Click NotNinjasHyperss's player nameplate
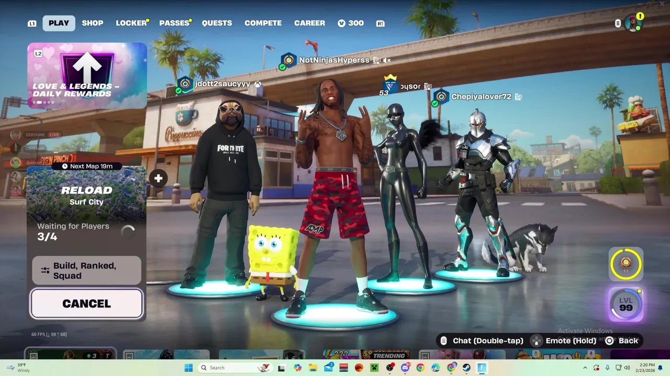 coord(334,60)
